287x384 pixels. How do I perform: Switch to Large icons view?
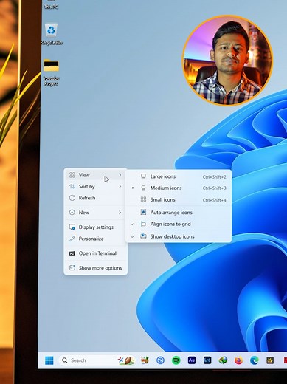[179, 176]
